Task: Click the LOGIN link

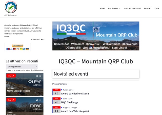Action: (x=156, y=8)
